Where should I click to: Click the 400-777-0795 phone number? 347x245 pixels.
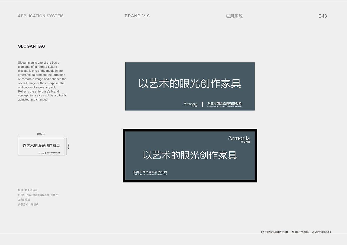tap(302, 232)
